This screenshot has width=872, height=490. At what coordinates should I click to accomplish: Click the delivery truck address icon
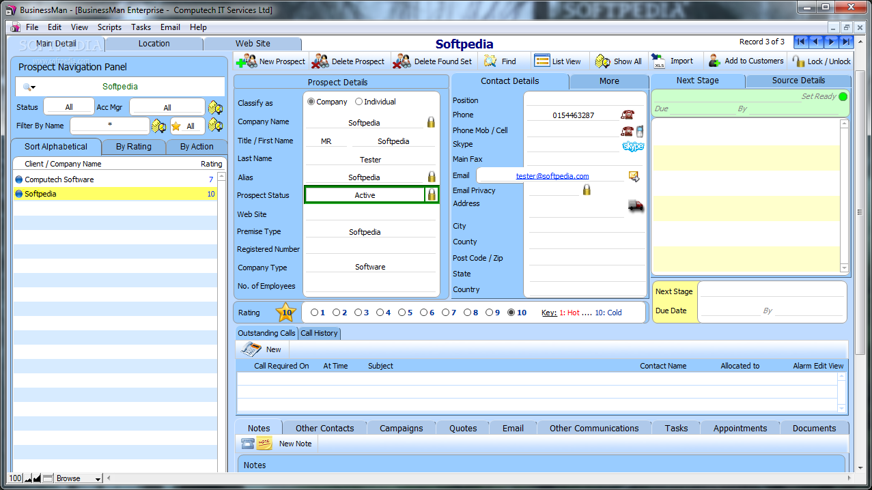click(636, 205)
